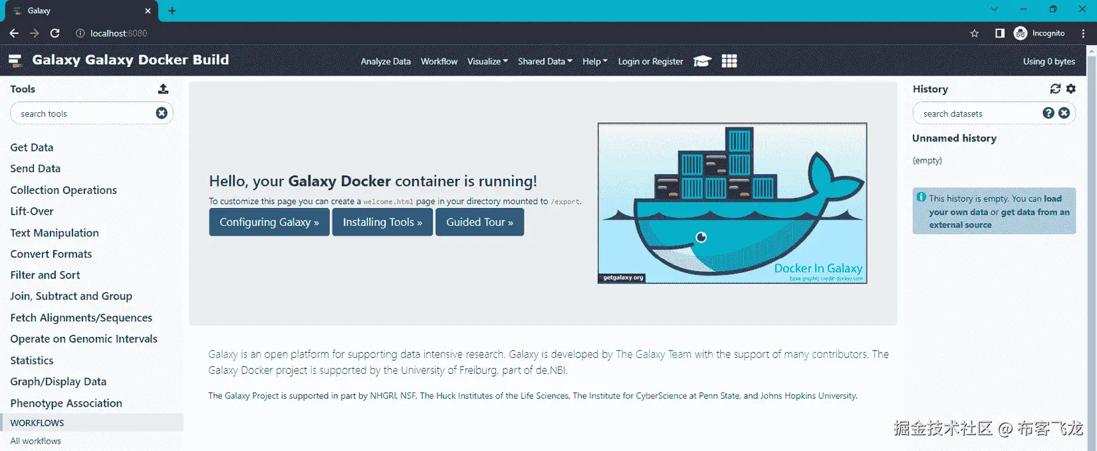The height and width of the screenshot is (451, 1097).
Task: Expand Operate on Genomic Intervals section
Action: 84,339
